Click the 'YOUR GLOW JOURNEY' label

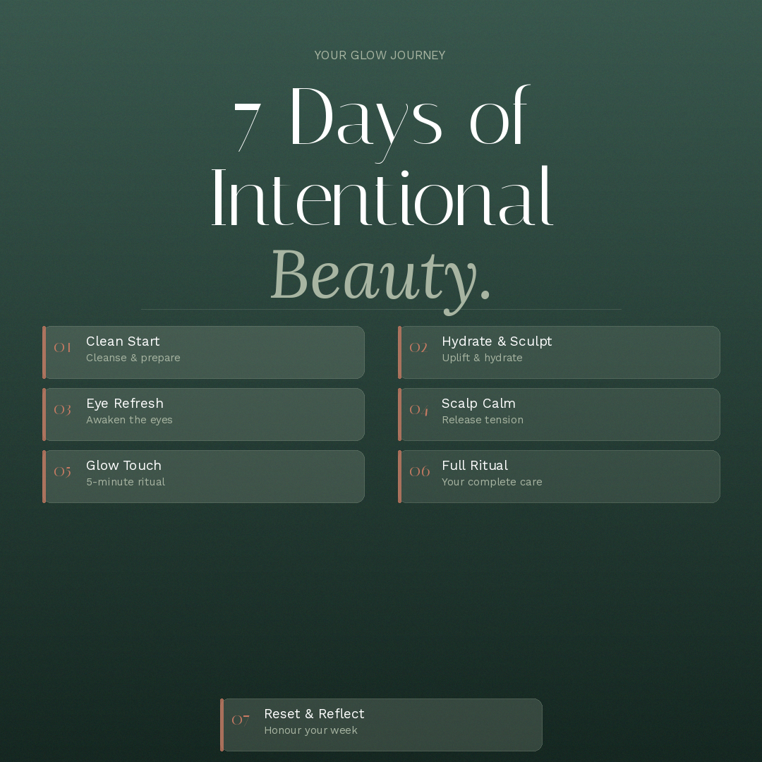coord(380,56)
